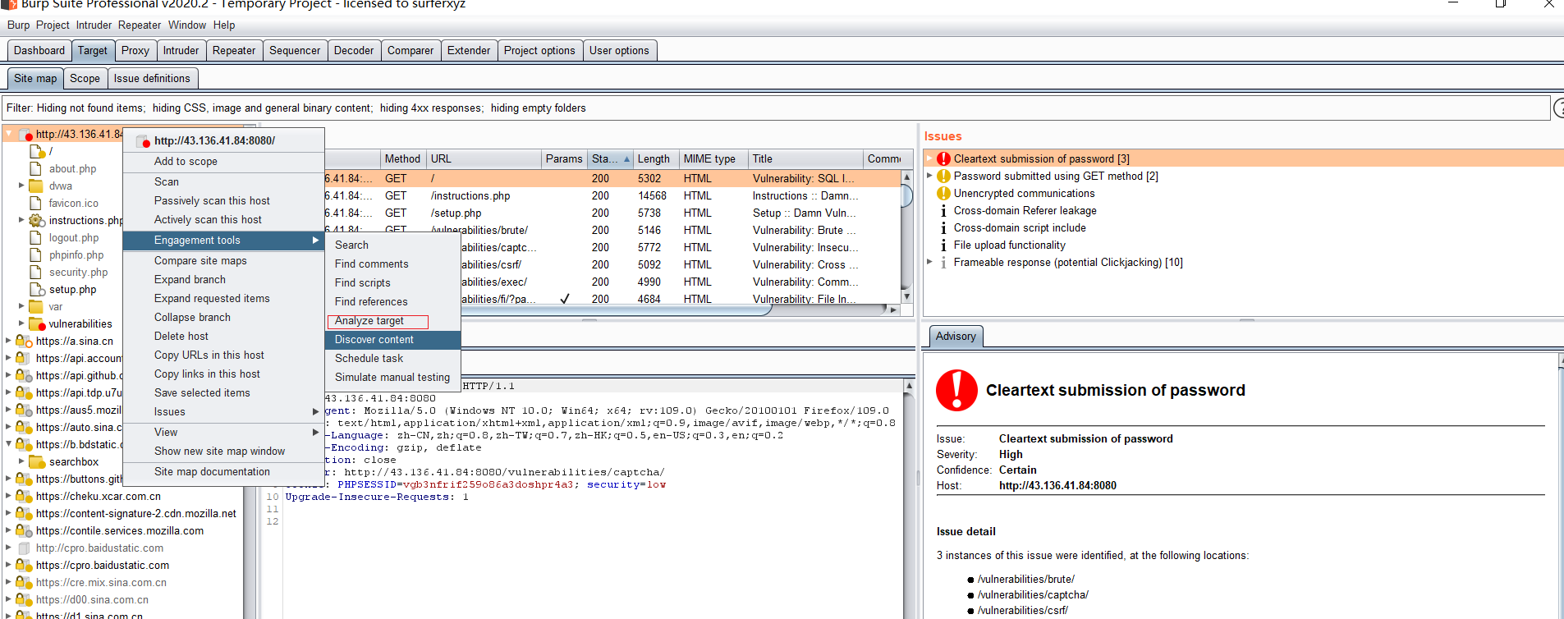Viewport: 1564px width, 619px height.
Task: Click the page icon beside the root / item
Action: click(36, 151)
